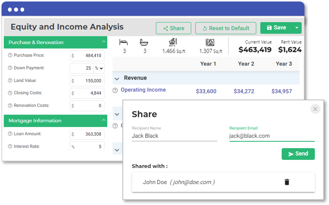Image resolution: width=329 pixels, height=205 pixels.
Task: Open the Save dropdown arrow
Action: [297, 28]
